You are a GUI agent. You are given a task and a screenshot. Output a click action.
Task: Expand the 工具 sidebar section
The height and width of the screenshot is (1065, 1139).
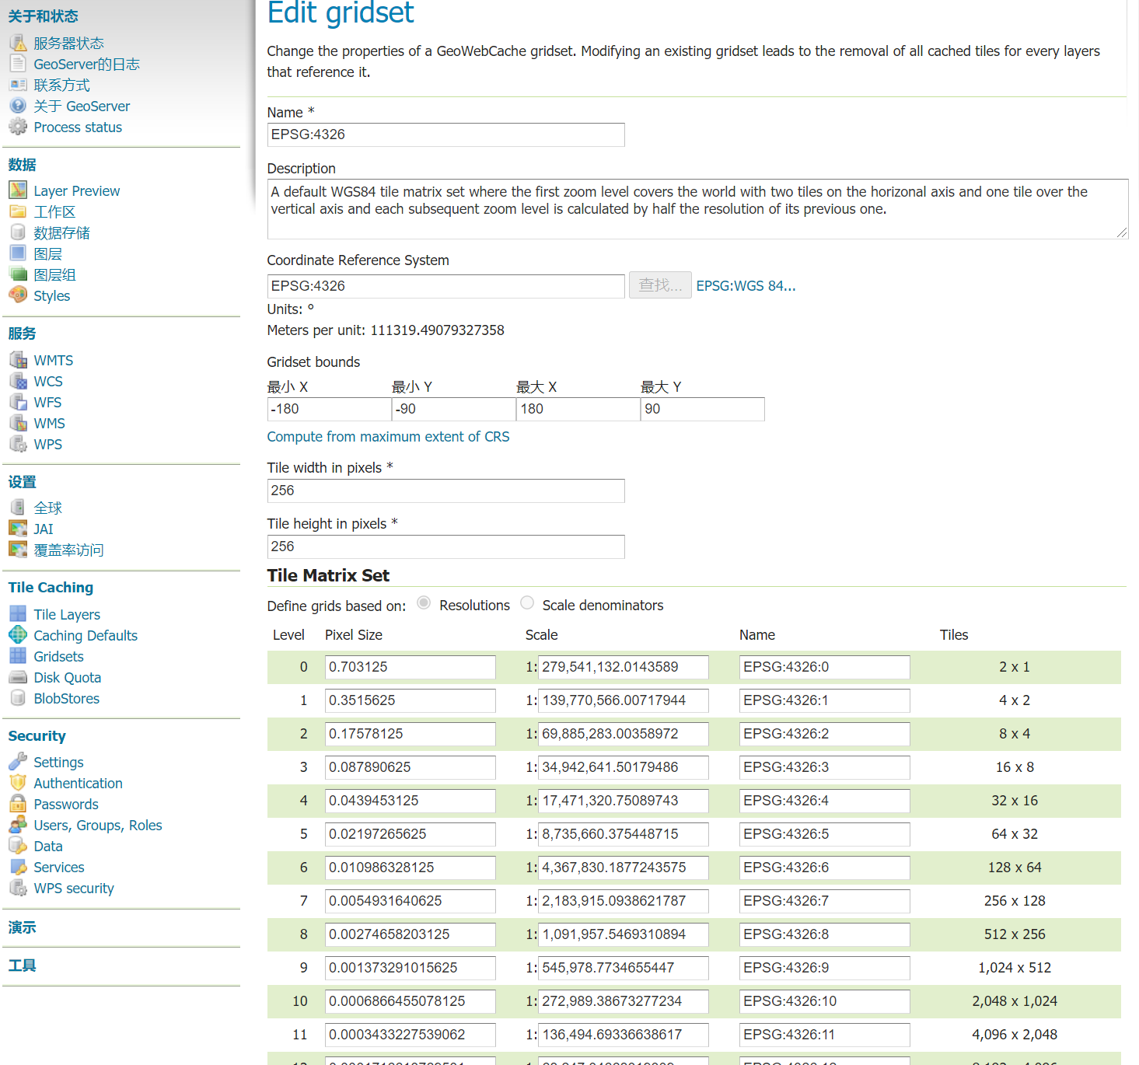tap(23, 965)
